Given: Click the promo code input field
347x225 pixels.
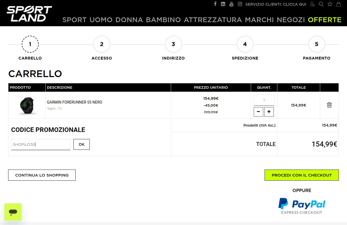Looking at the screenshot, I should tap(41, 144).
